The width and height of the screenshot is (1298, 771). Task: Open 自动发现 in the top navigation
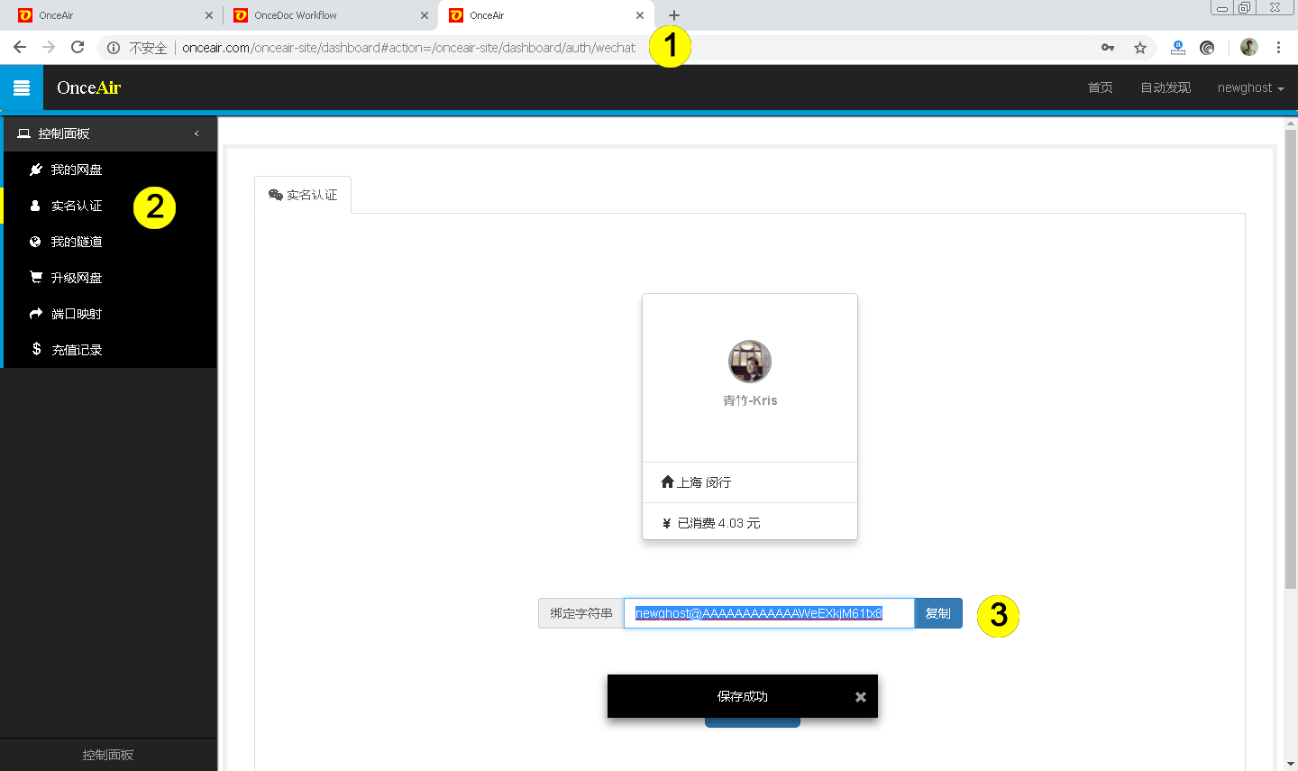(x=1165, y=87)
